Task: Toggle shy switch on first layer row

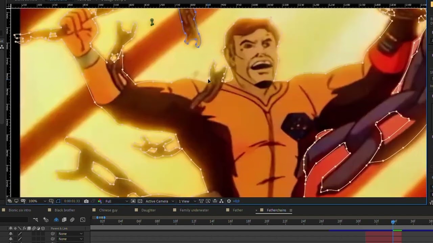Action: tap(10, 234)
